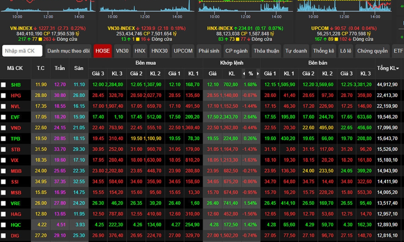Select the HNX30 tab
404x242 pixels.
coord(159,51)
